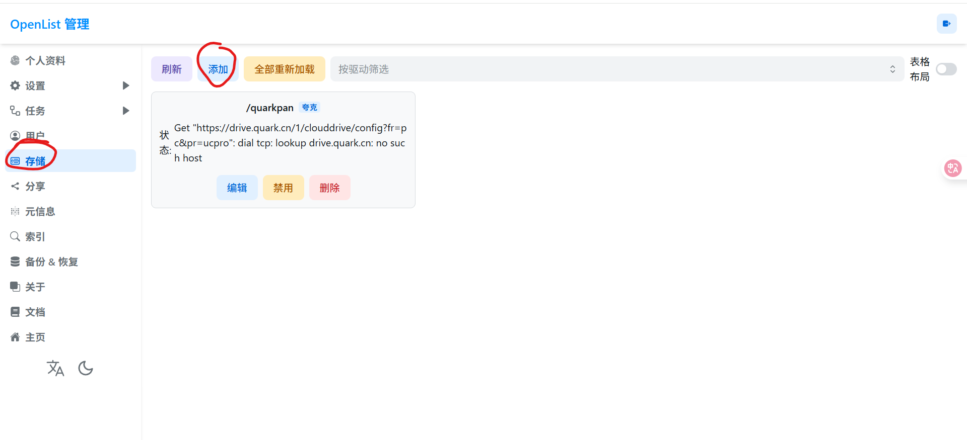Click the 夸克 driver tag
Image resolution: width=967 pixels, height=440 pixels.
(310, 107)
